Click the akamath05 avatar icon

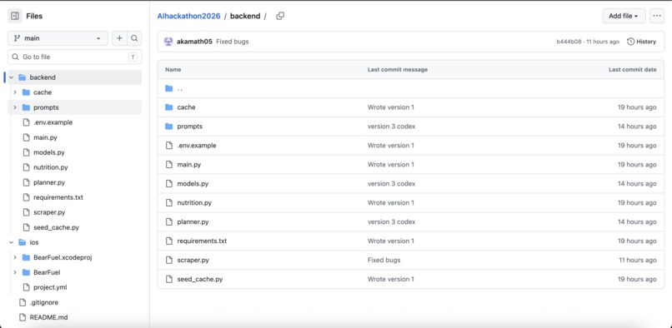168,42
